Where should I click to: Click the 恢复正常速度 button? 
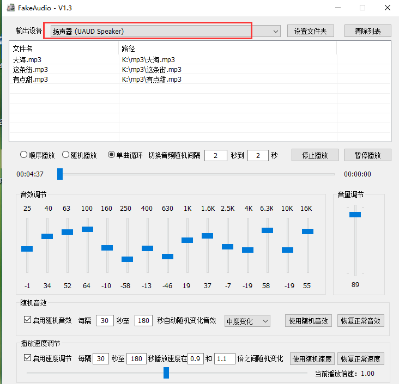(x=361, y=359)
